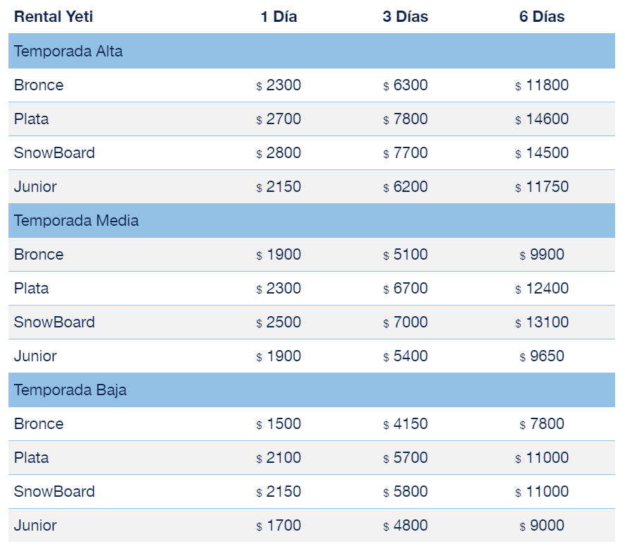Select the $14600 Plata 6-day price

[x=542, y=119]
